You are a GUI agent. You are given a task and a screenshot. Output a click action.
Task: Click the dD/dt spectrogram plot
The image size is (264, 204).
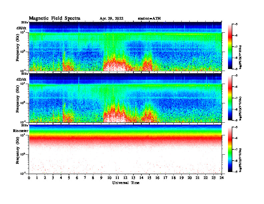tap(125, 98)
